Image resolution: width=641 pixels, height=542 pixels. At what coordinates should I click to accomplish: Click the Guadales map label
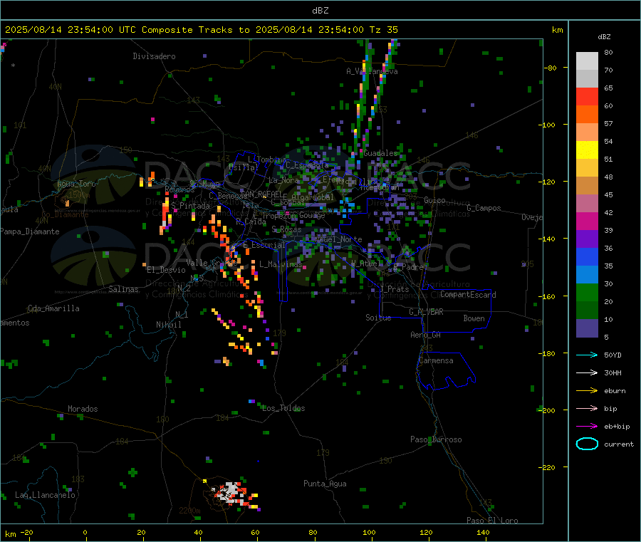coord(380,153)
